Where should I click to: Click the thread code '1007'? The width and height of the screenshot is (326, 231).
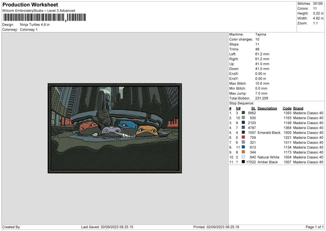(287, 162)
